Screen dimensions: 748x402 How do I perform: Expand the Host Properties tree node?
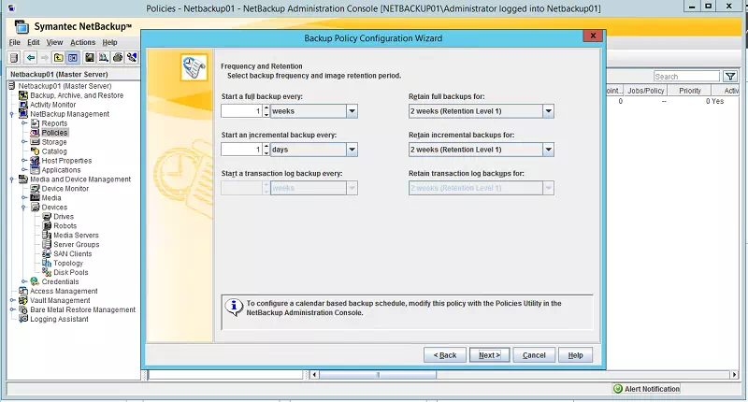coord(24,161)
